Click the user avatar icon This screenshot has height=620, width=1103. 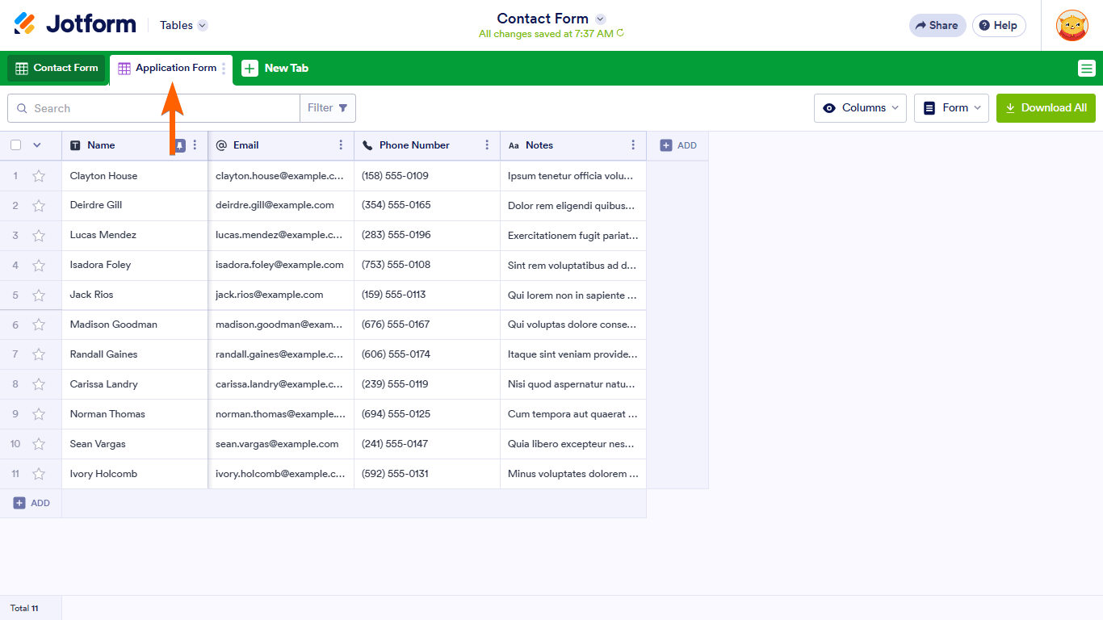click(x=1072, y=25)
